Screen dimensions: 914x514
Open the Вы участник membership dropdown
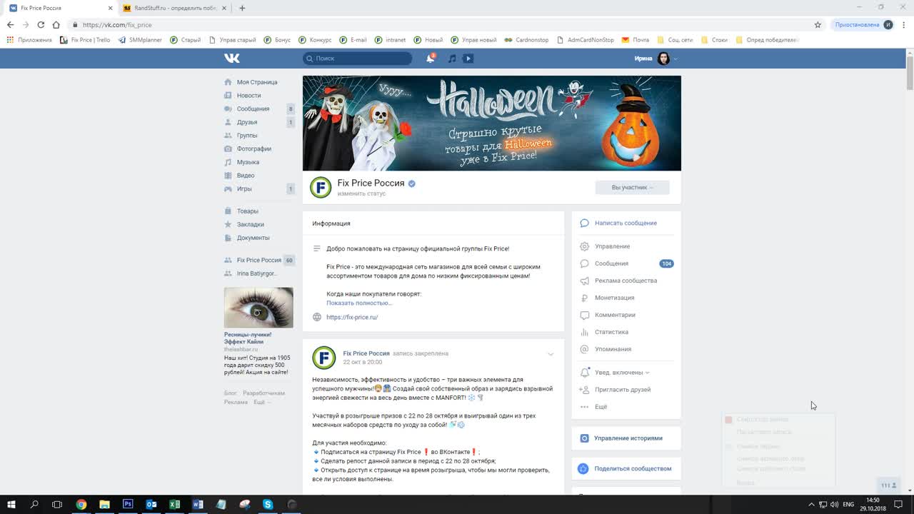(632, 188)
